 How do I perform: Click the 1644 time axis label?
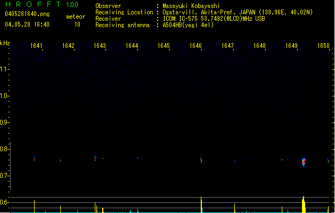coord(132,46)
